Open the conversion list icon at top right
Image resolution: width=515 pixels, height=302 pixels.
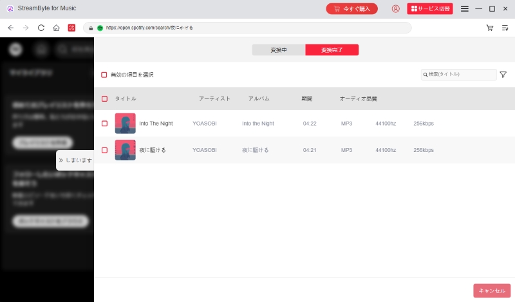[x=505, y=28]
